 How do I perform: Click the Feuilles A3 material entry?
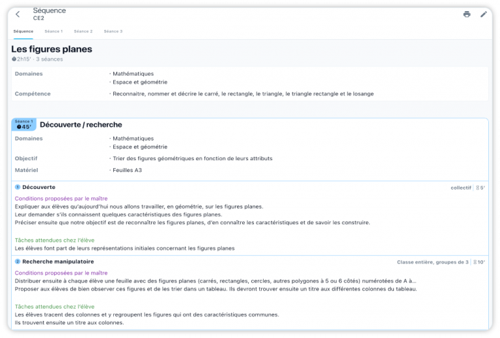click(x=127, y=170)
